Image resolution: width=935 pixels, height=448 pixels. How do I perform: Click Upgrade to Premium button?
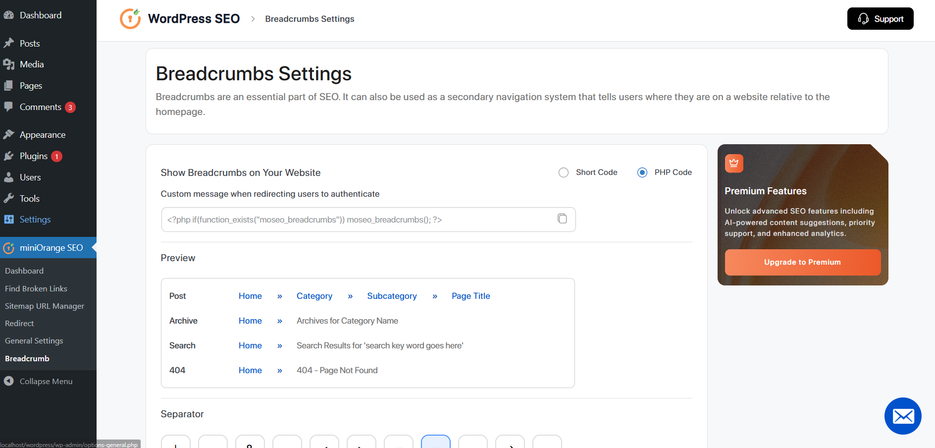[802, 262]
